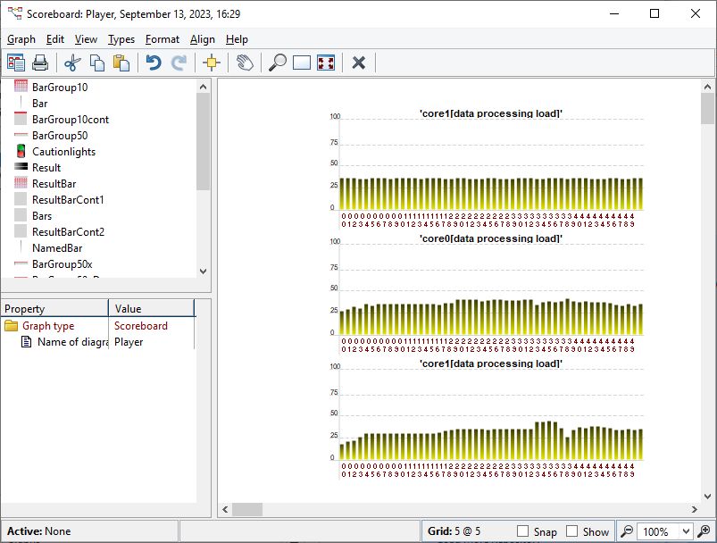
Task: Select ResultBar in the element list
Action: pos(54,184)
